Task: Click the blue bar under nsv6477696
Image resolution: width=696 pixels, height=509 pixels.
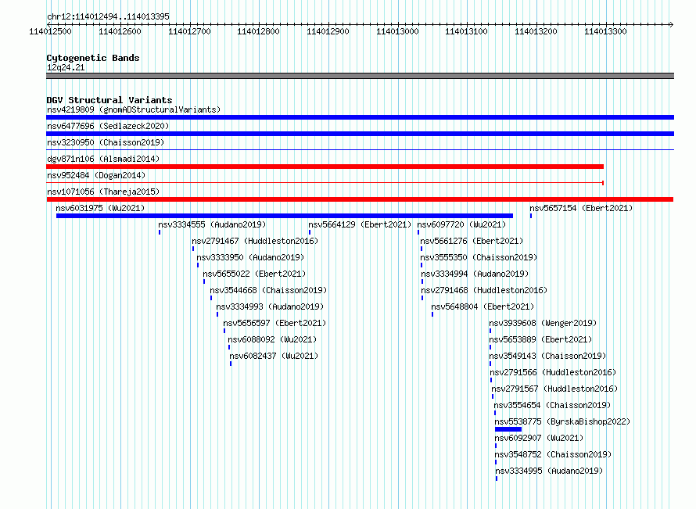Action: (x=360, y=134)
